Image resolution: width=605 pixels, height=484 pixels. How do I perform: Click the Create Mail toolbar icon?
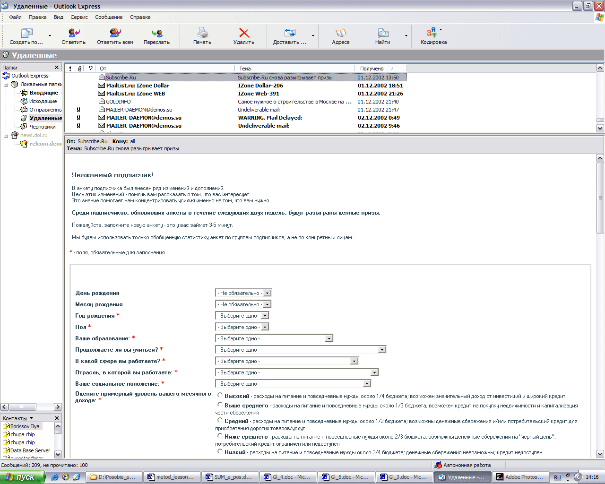[26, 33]
